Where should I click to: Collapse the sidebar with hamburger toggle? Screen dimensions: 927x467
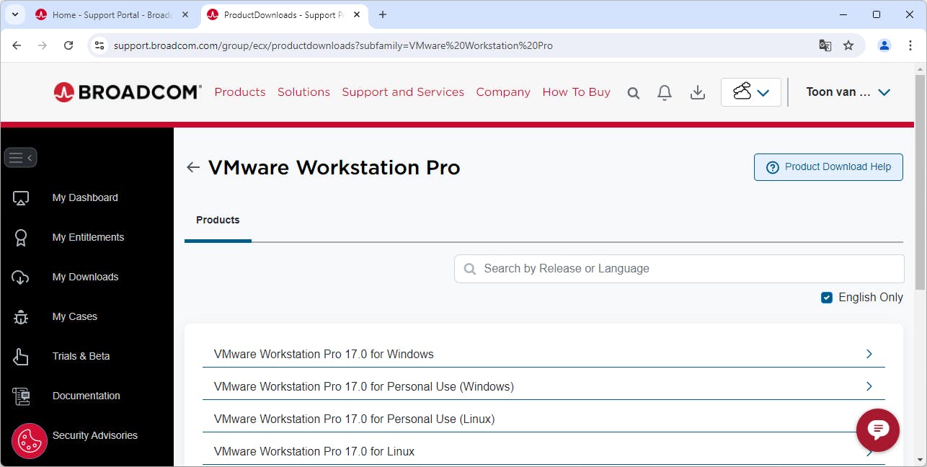tap(20, 157)
